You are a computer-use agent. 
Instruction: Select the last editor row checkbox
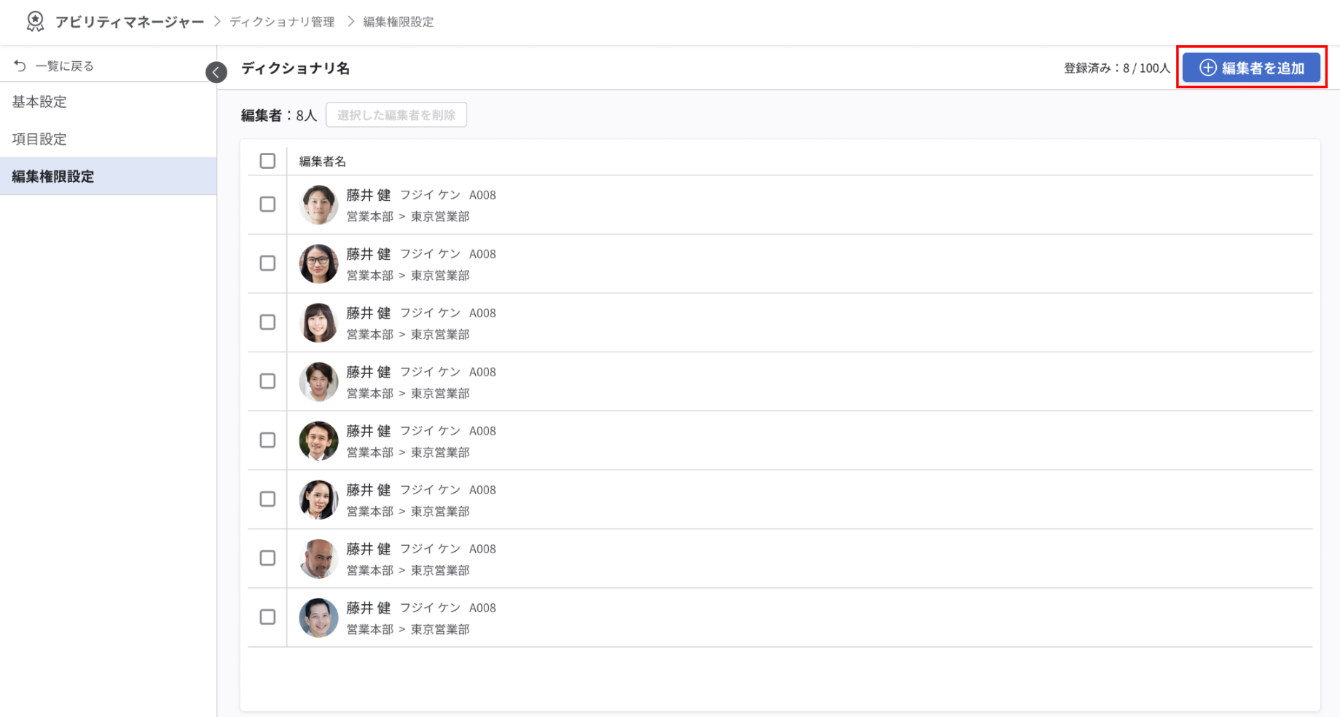click(267, 617)
